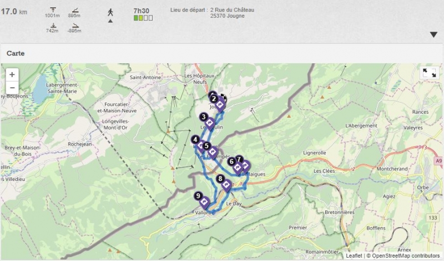Expand the small triangle under hiker

tap(110, 21)
